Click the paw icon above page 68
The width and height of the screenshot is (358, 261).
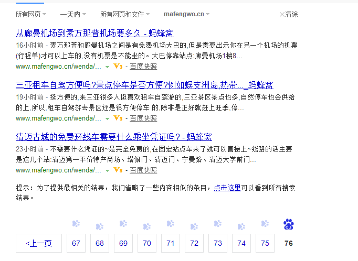pos(100,226)
